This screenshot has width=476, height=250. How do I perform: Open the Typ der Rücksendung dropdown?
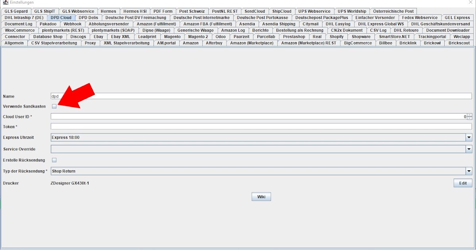469,171
